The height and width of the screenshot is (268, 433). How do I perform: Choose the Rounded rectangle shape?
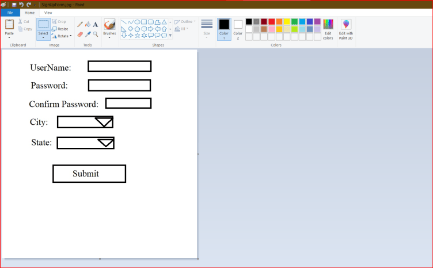(151, 22)
